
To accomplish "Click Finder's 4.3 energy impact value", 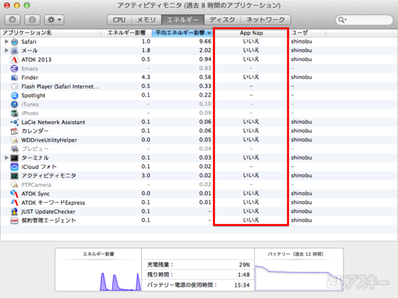I will pyautogui.click(x=146, y=77).
